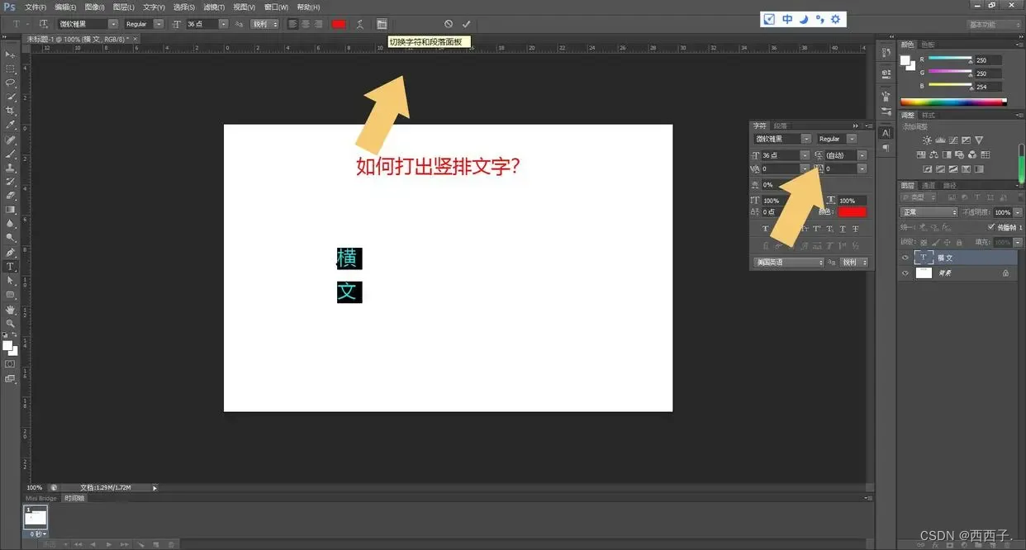Click the timeline frame 1 thumbnail

[x=36, y=517]
